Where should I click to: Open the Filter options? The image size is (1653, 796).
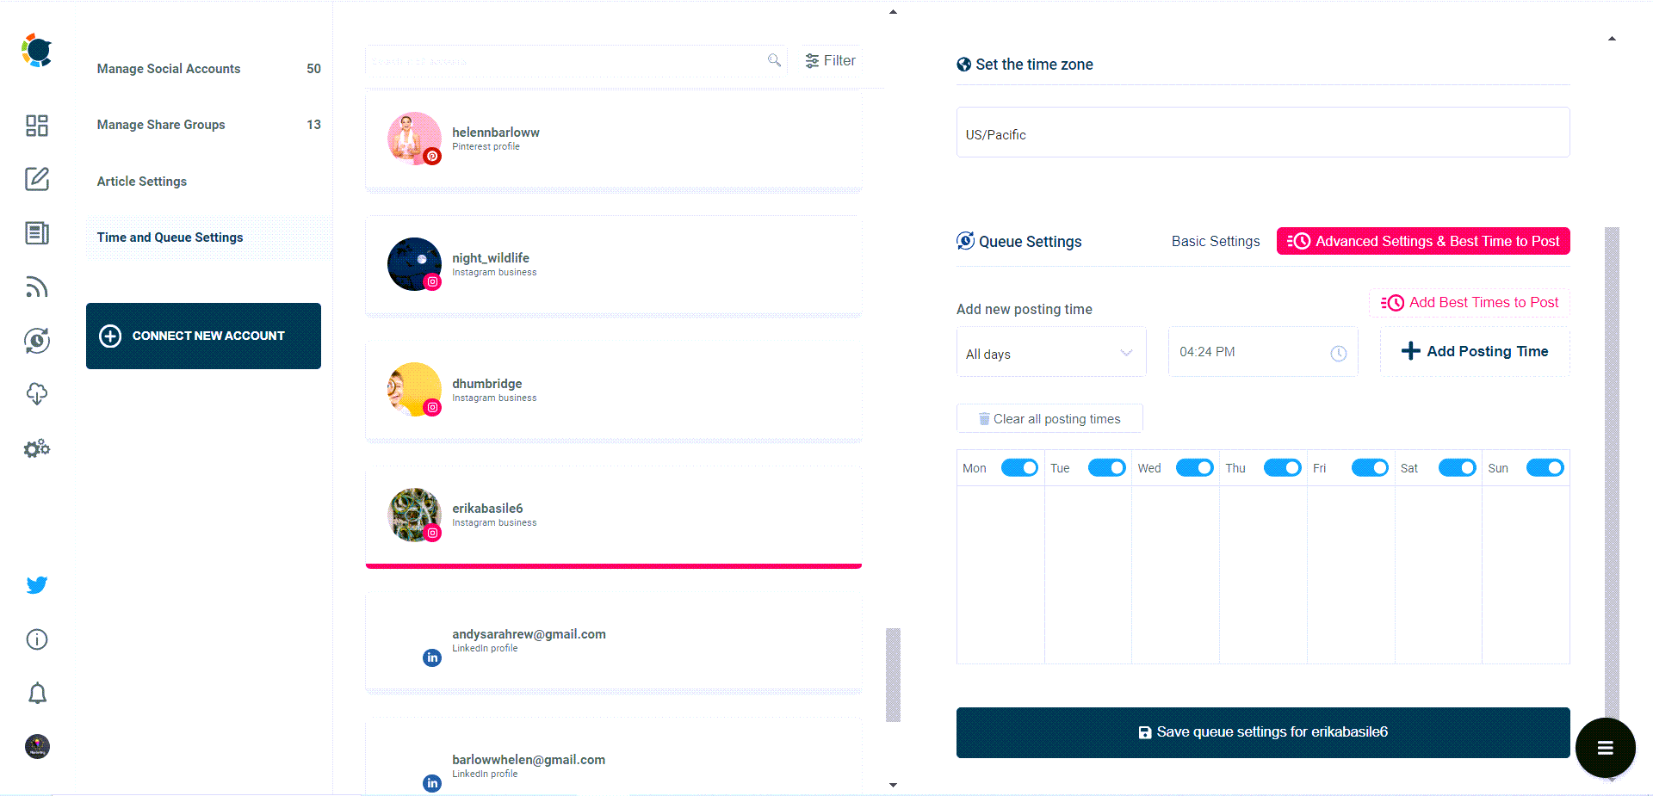[x=830, y=60]
